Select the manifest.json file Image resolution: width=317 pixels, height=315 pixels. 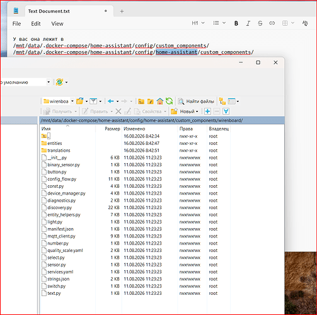pyautogui.click(x=61, y=229)
